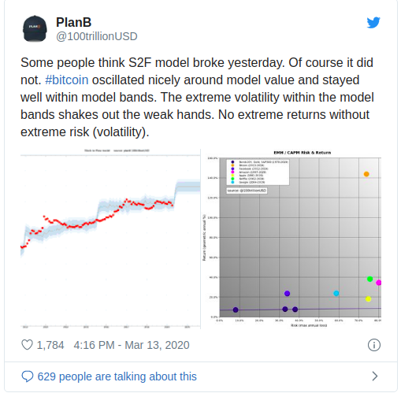The height and width of the screenshot is (393, 401).
Task: Click the 4:16 PM - Mar 13, 2020 timestamp
Action: point(132,345)
